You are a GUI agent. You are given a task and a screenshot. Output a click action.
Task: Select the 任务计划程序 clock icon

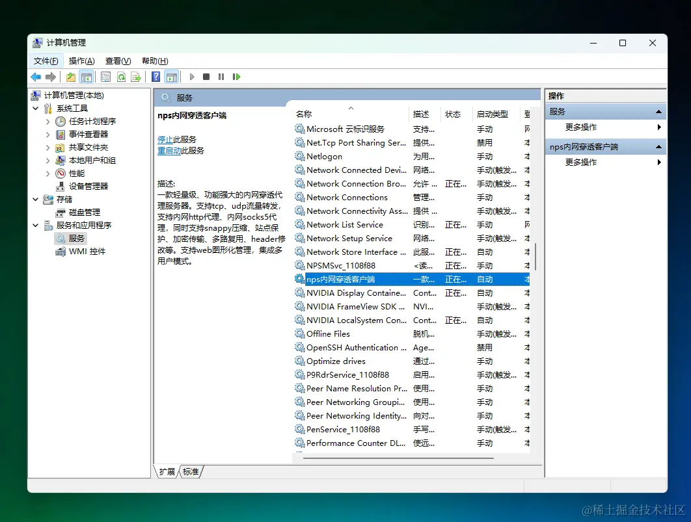[61, 122]
